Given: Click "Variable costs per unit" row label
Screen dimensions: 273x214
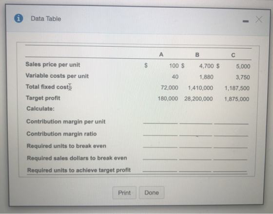Looking at the screenshot, I should [x=57, y=76].
